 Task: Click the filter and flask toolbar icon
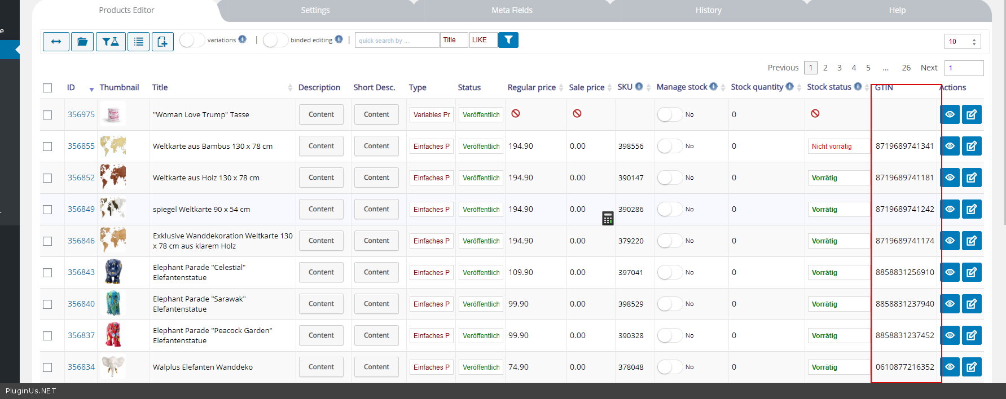111,42
